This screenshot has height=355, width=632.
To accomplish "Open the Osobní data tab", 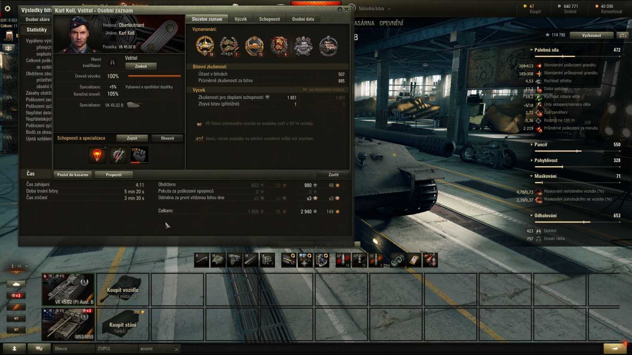I will click(303, 19).
